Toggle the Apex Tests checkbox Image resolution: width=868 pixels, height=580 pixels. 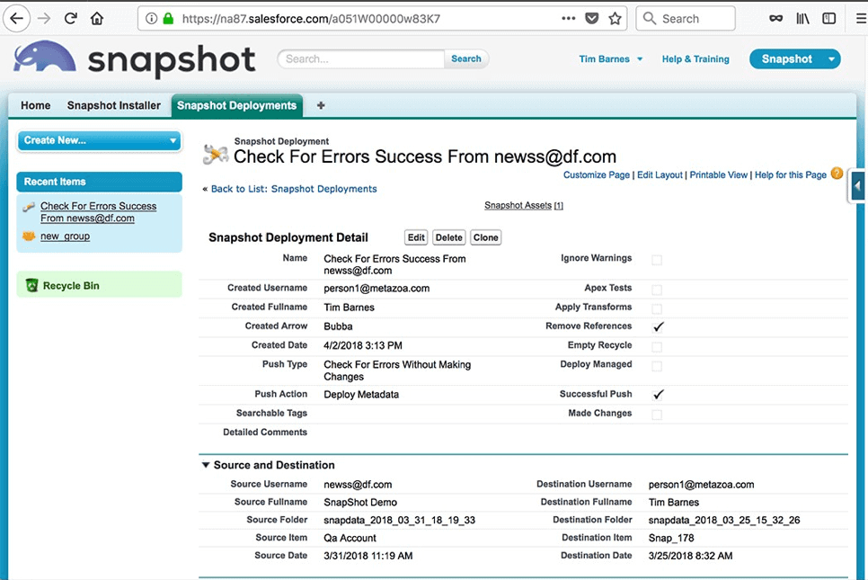coord(657,290)
